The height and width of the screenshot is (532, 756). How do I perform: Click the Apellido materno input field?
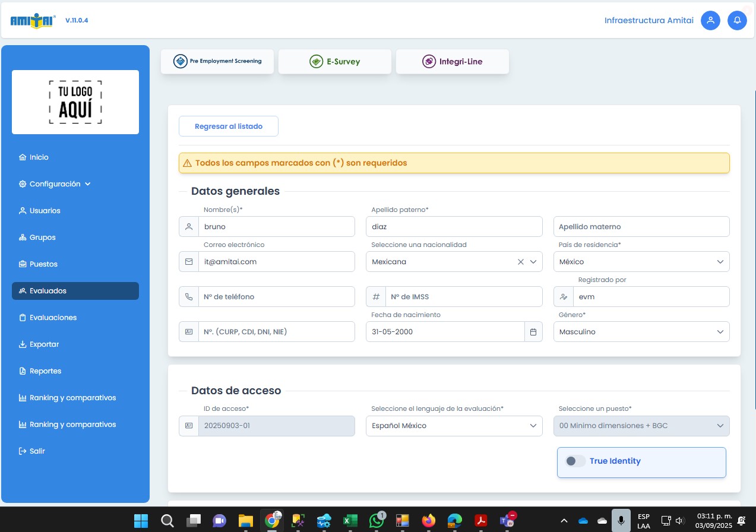click(x=641, y=227)
